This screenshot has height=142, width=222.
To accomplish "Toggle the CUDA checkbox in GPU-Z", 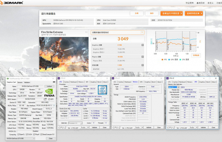I will click(x=27, y=134).
